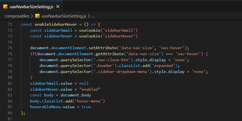Select line 80 via its line number
Viewport: 242px width, 121px height.
click(x=10, y=77)
